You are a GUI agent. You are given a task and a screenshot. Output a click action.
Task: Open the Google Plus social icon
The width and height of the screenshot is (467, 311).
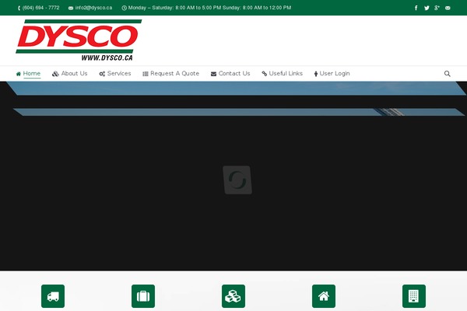[437, 8]
